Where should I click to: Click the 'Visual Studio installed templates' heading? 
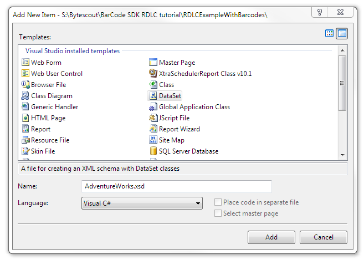73,51
